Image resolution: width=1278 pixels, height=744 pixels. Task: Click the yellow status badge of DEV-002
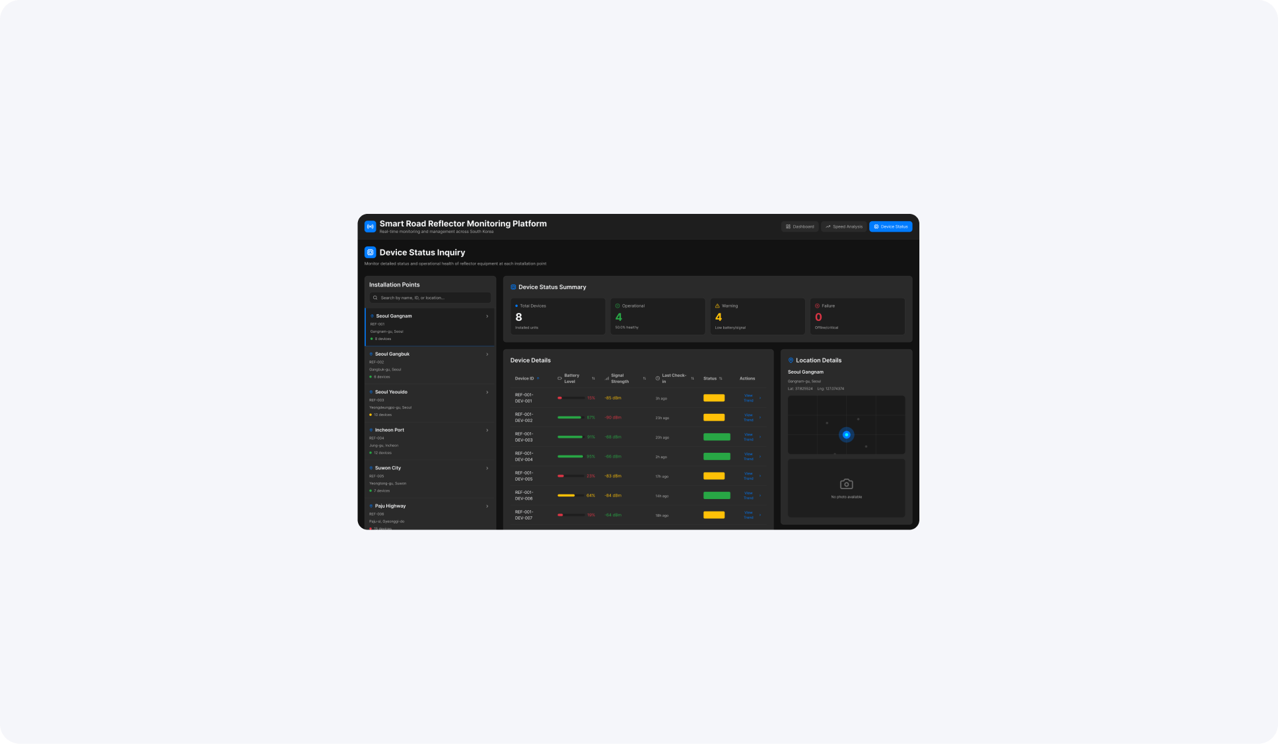[x=713, y=417]
